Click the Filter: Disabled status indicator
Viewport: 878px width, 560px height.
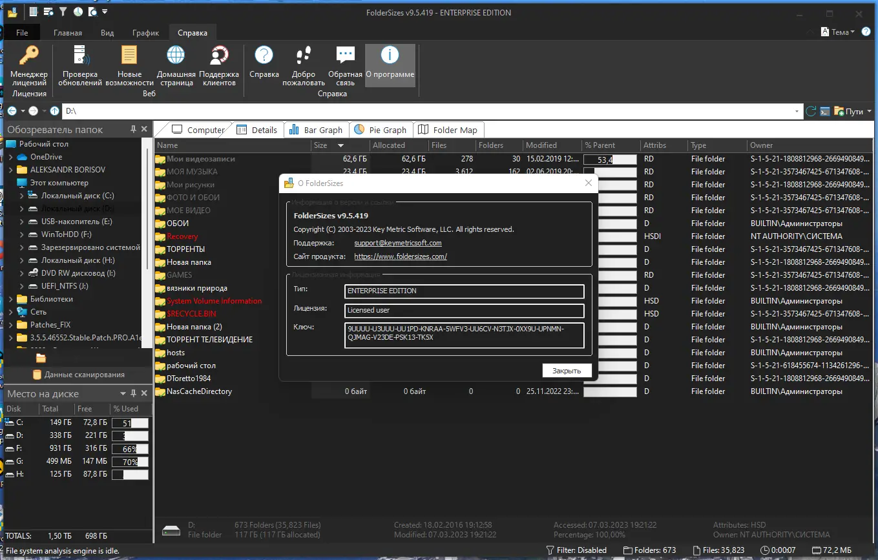[576, 550]
